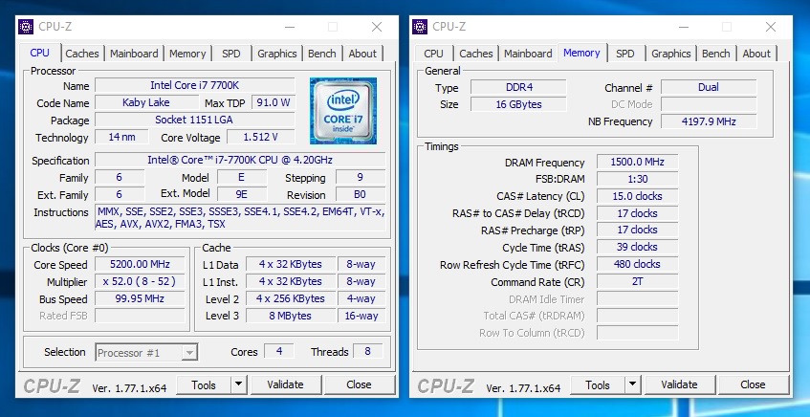Close right CPU-Z window with title bar X

[771, 27]
